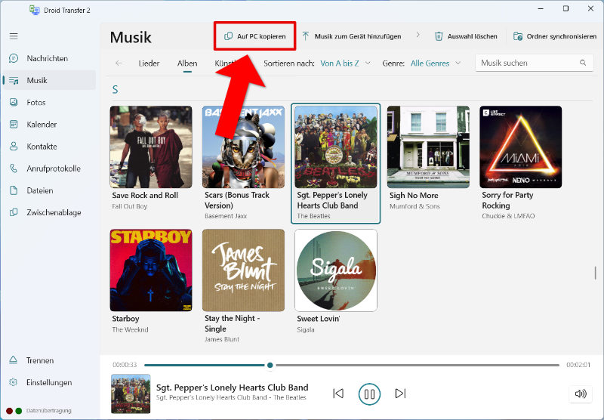Screen dimensions: 604x420
Task: Open Dateien section
Action: (40, 190)
